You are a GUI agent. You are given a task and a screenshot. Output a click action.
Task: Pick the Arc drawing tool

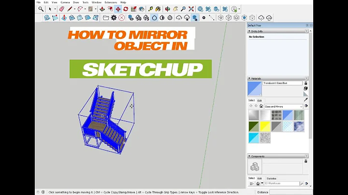click(80, 9)
